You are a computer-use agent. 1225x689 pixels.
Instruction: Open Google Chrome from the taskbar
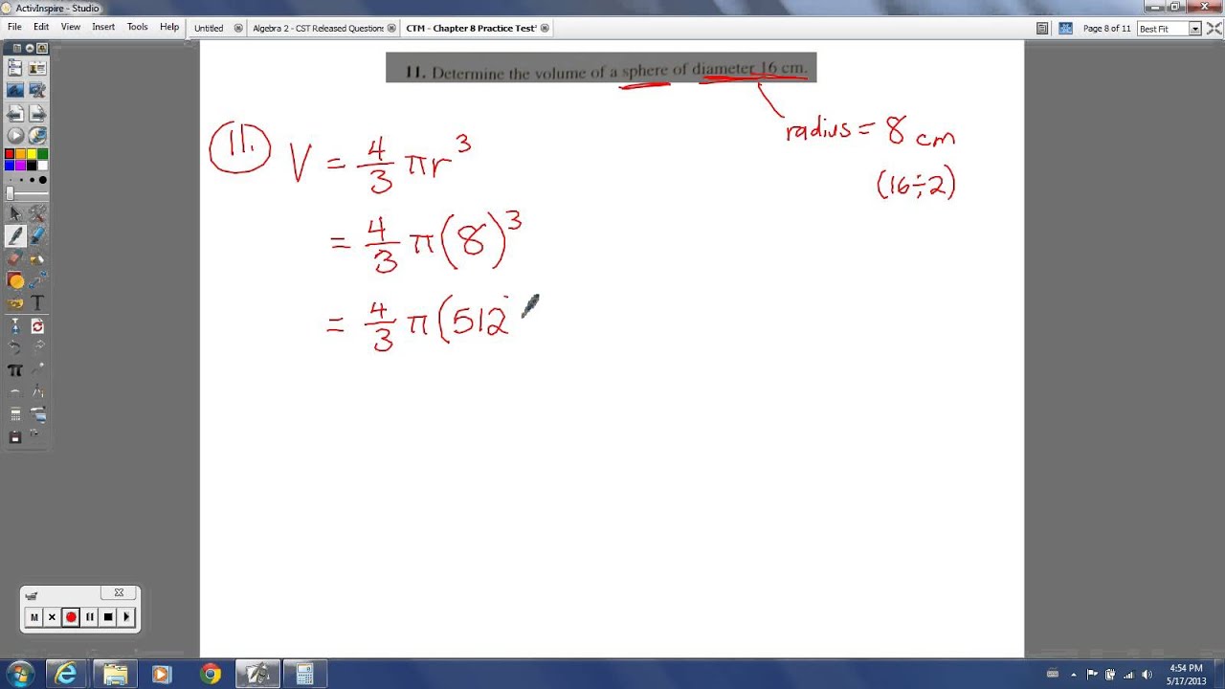tap(211, 674)
